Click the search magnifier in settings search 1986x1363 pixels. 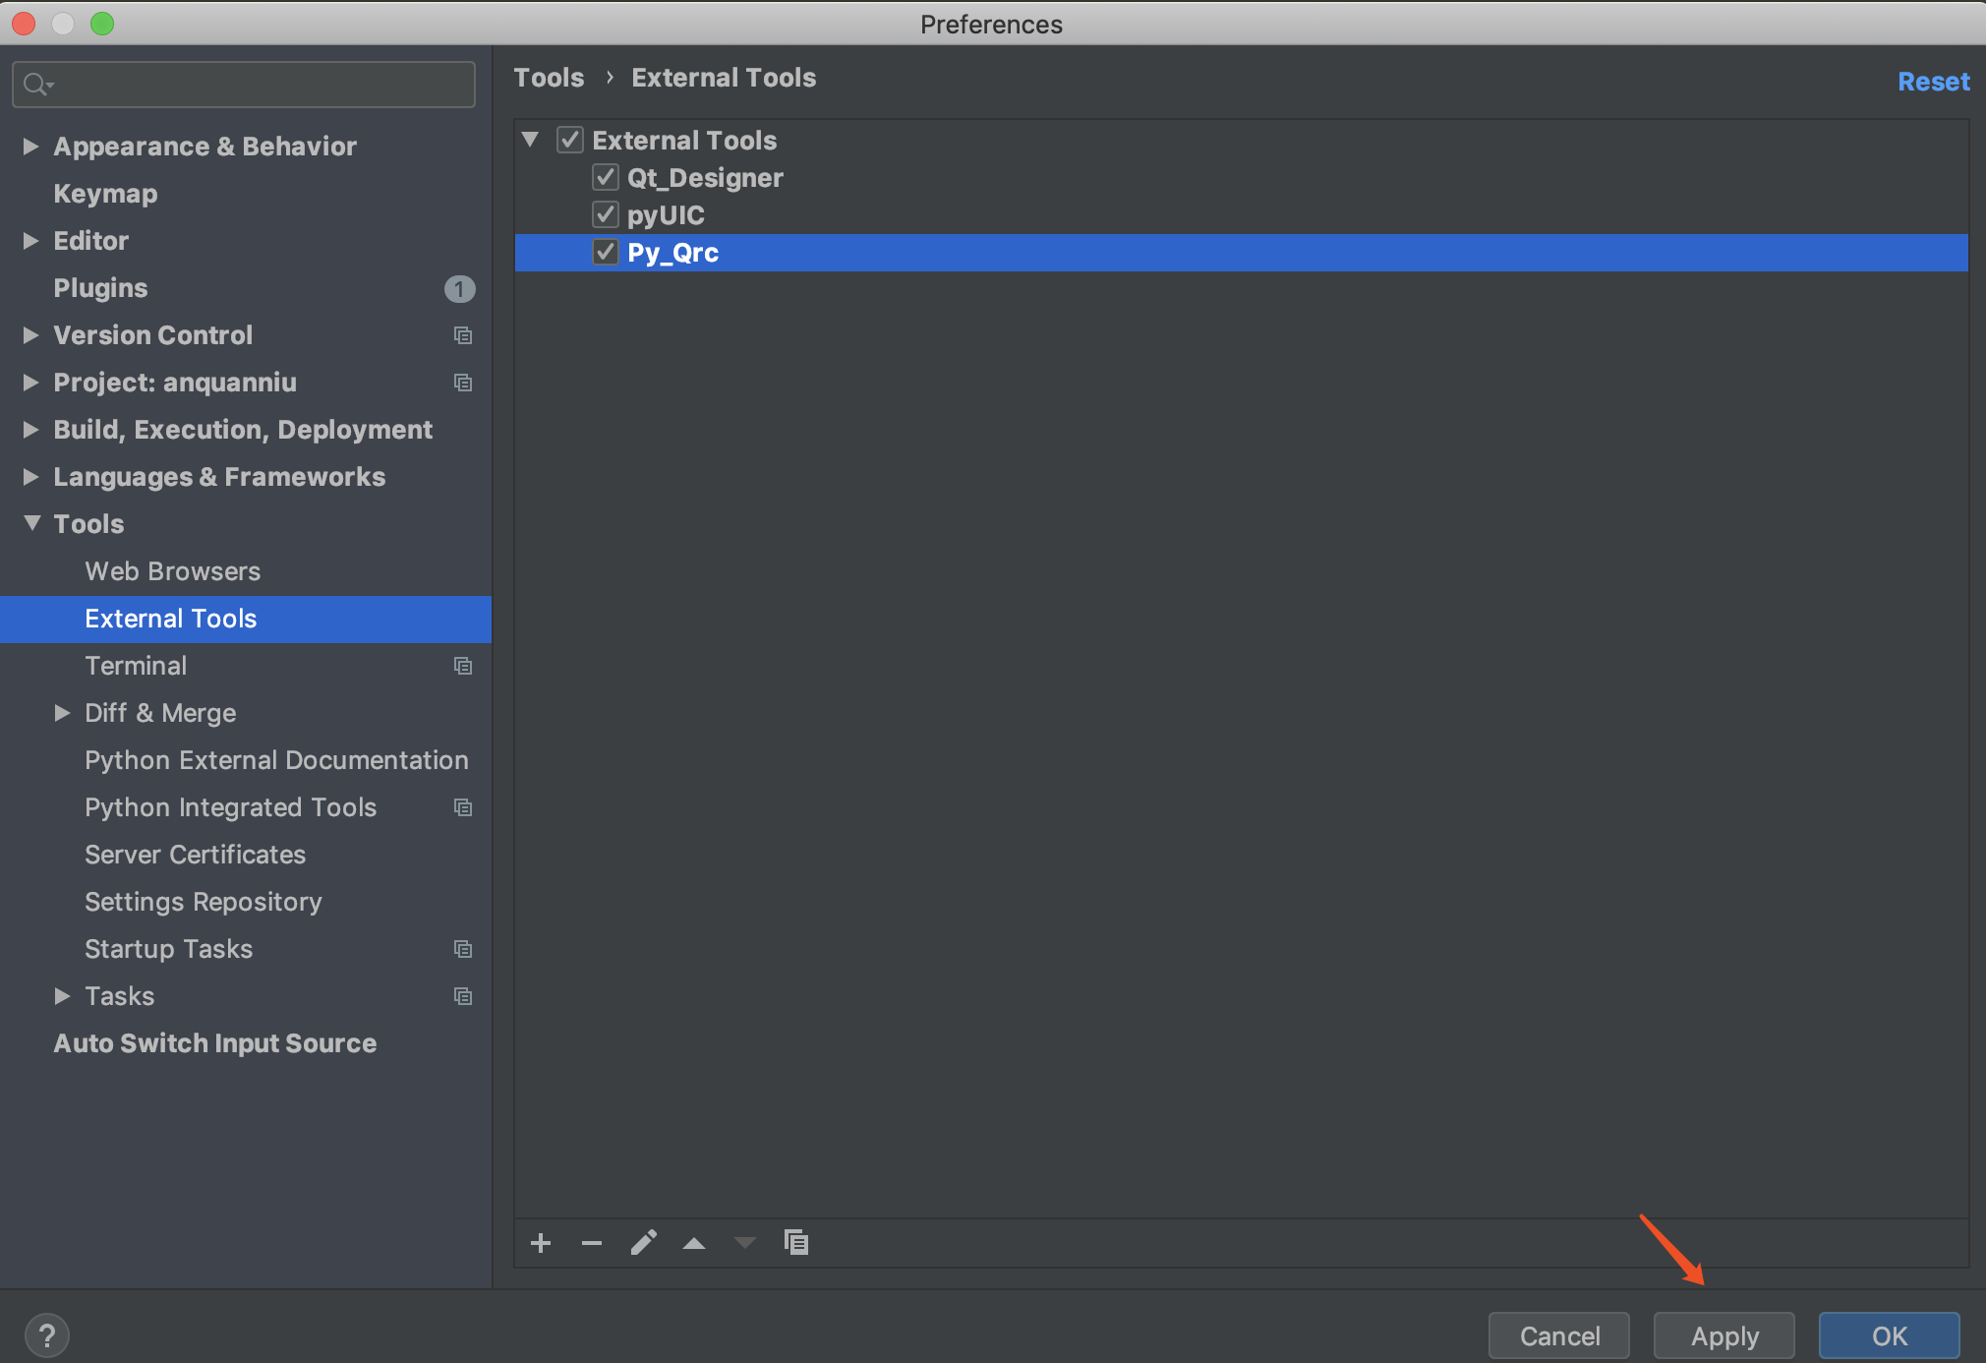37,84
